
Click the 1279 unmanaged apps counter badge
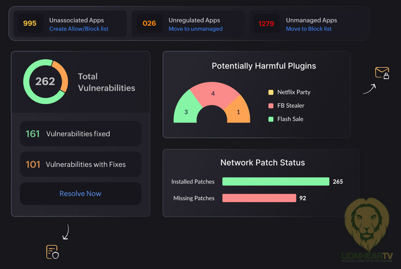pos(266,24)
